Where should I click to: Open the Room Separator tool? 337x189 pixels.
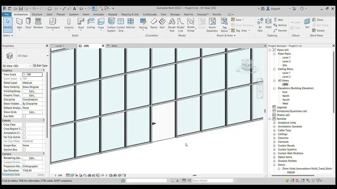pos(212,23)
